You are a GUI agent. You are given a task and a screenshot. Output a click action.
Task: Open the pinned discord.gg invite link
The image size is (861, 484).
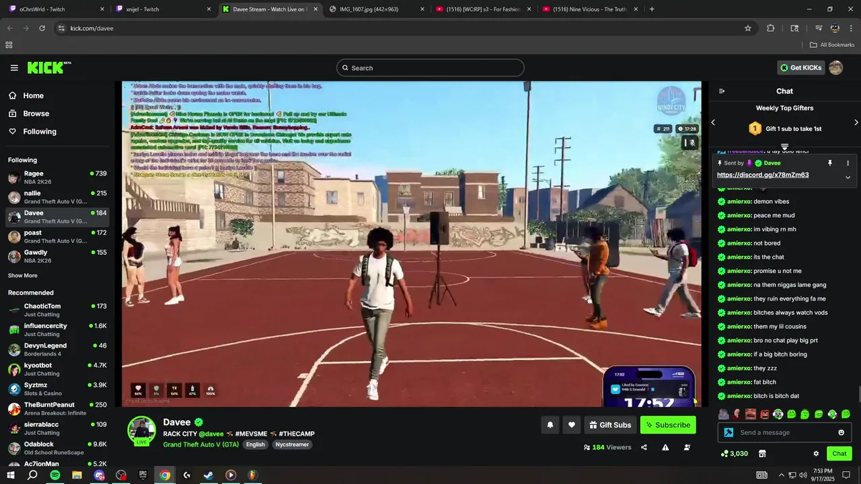coord(763,175)
